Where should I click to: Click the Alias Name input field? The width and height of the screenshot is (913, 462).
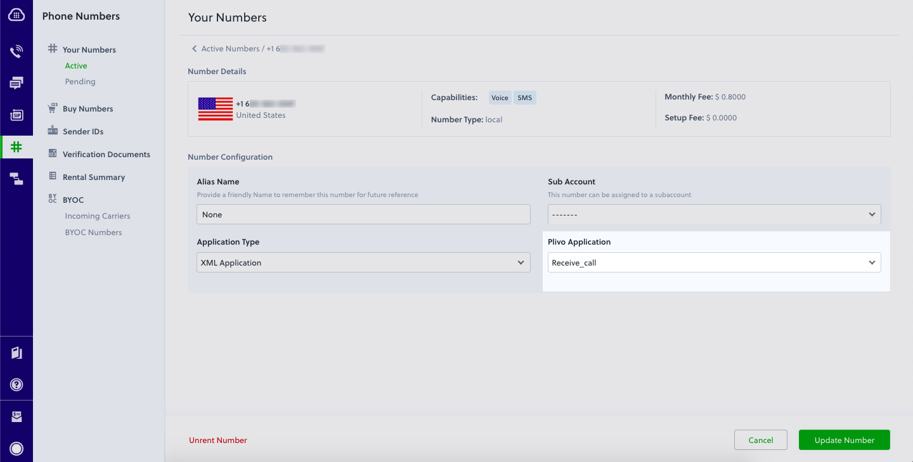click(363, 214)
